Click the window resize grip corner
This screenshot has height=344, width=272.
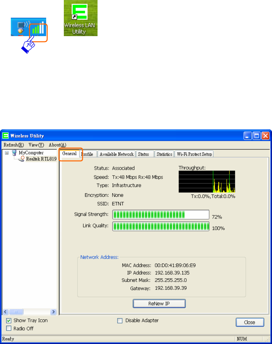pyautogui.click(x=268, y=340)
